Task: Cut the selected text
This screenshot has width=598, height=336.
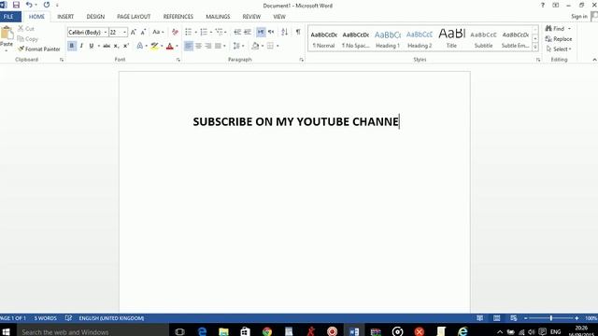Action: [x=26, y=29]
